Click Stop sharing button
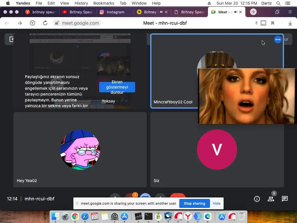The height and width of the screenshot is (223, 297). coord(194,203)
